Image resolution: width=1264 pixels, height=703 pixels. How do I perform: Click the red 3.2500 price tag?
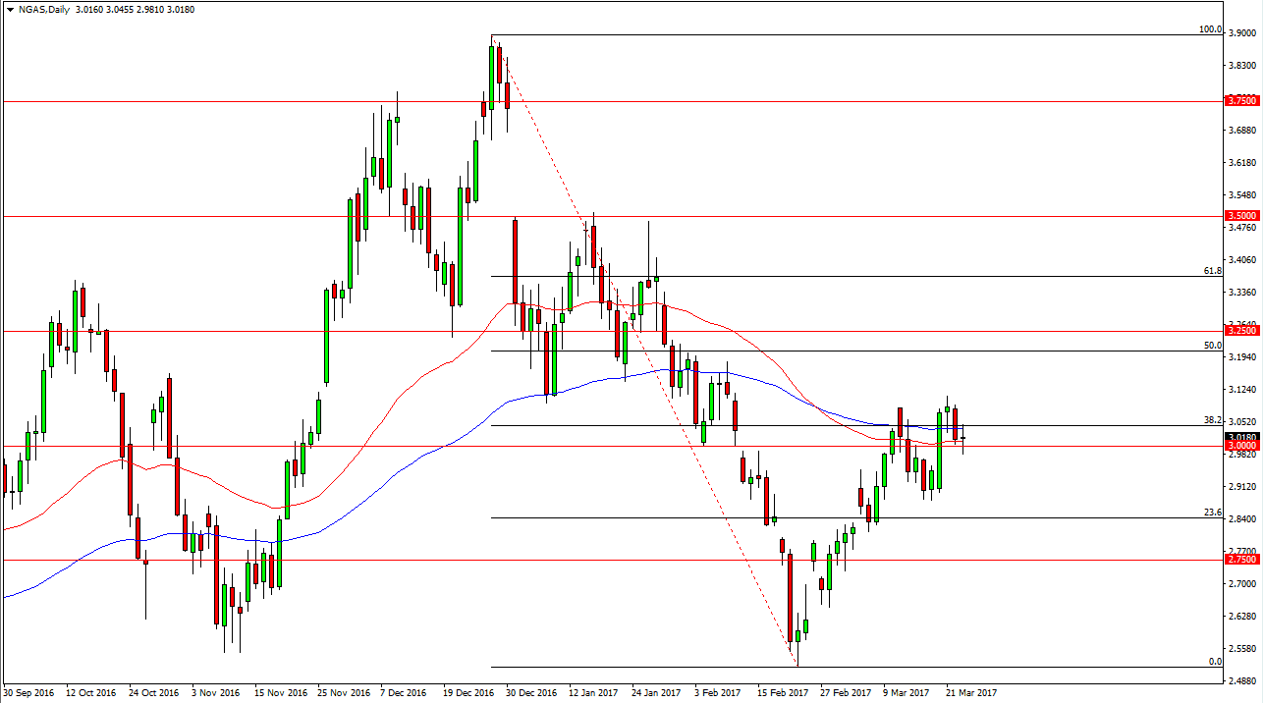1240,331
